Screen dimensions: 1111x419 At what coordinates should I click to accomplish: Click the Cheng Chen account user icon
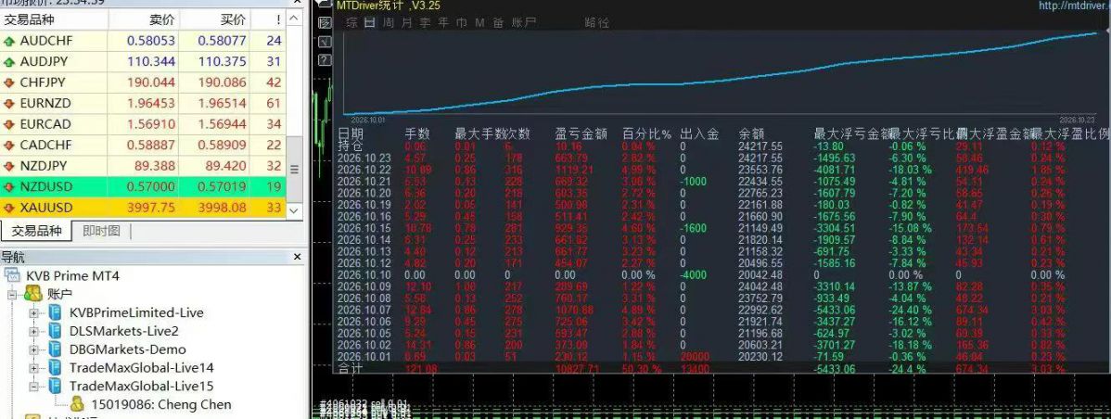click(77, 404)
